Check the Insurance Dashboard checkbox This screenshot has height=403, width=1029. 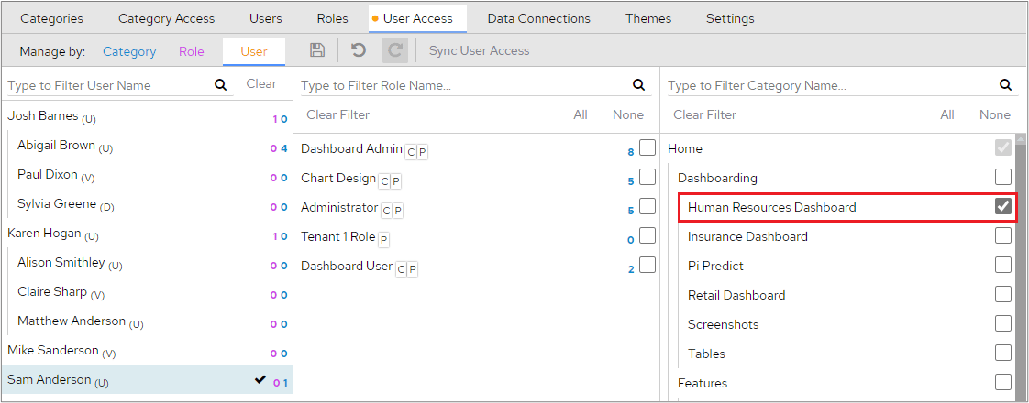coord(1002,235)
